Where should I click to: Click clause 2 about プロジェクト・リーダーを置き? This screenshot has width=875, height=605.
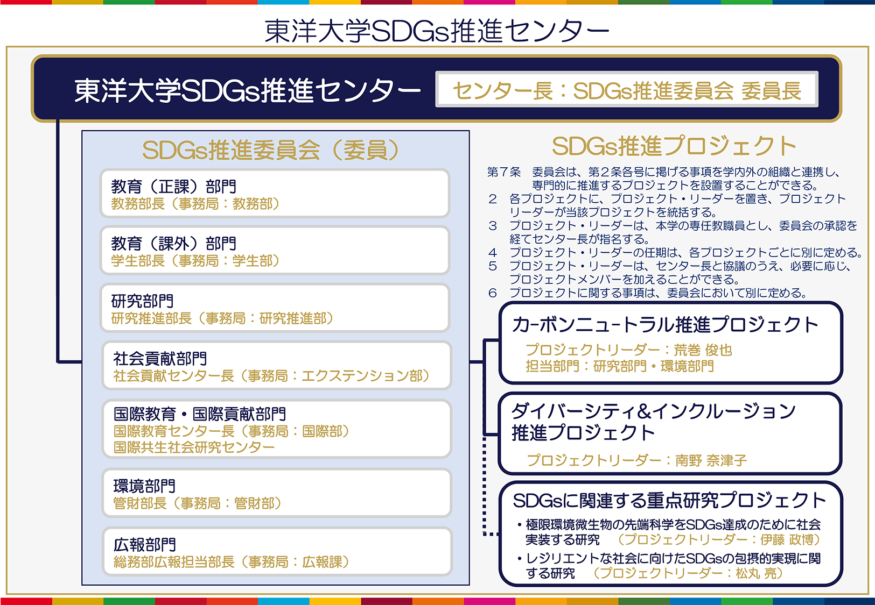tap(667, 205)
